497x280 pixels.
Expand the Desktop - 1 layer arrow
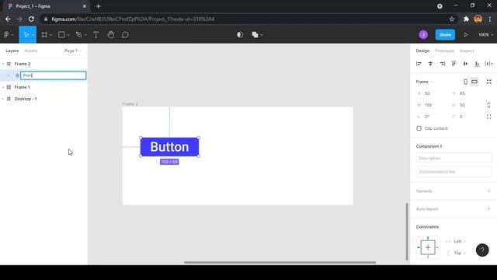click(x=3, y=99)
